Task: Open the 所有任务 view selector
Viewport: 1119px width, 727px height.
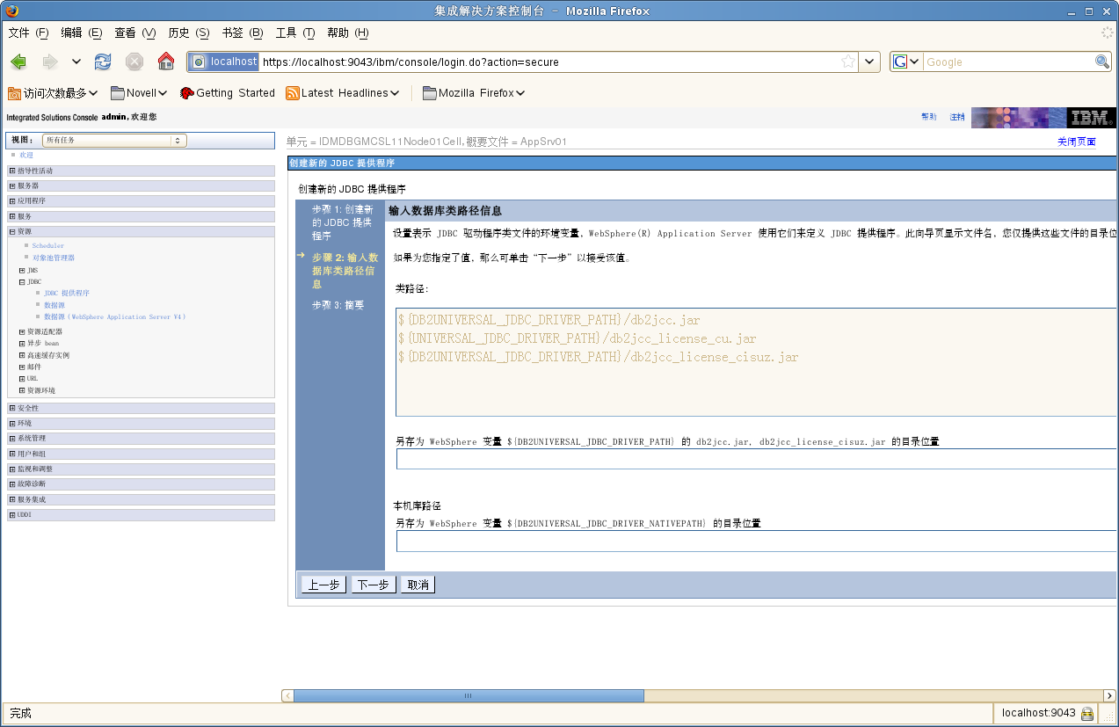Action: tap(114, 140)
